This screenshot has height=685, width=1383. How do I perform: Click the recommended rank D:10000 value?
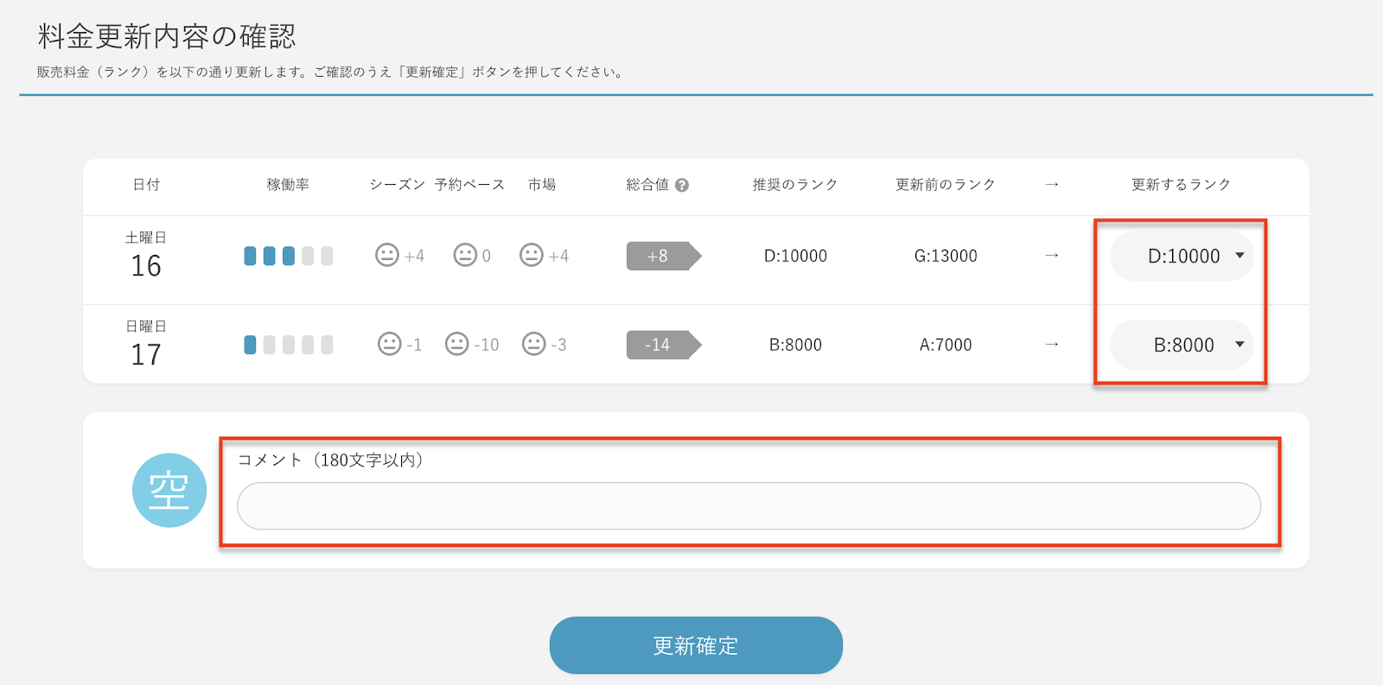pos(795,256)
